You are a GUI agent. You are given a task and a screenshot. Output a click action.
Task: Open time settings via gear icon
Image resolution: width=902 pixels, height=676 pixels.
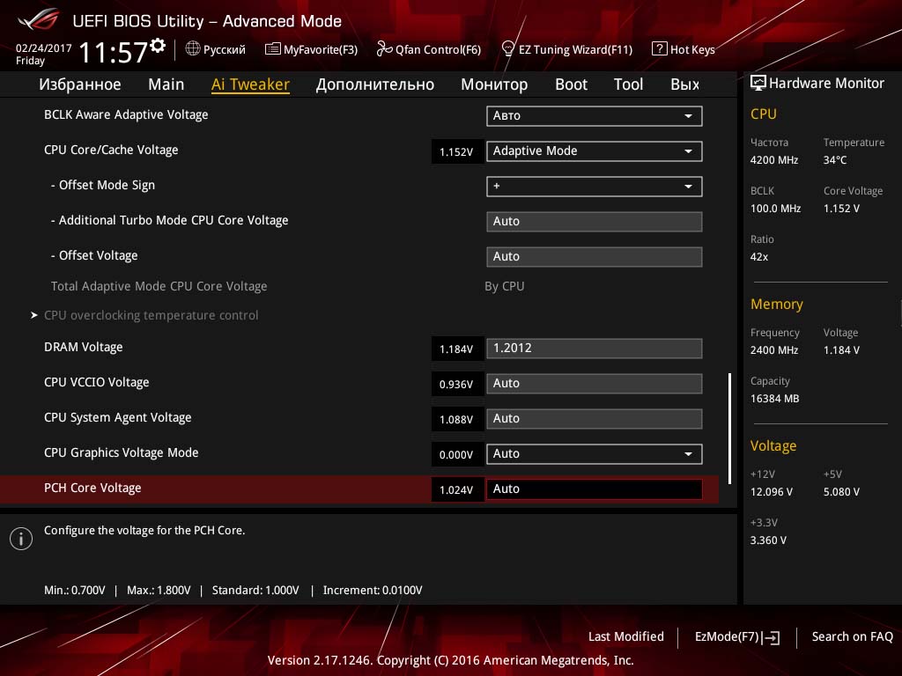click(x=158, y=46)
